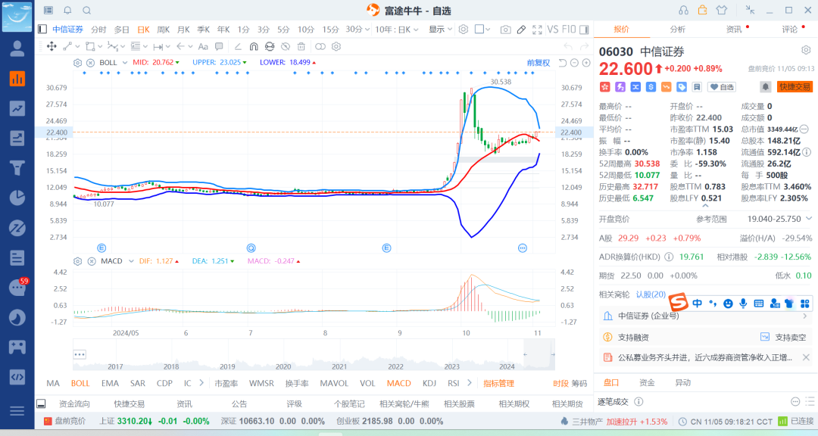Toggle bottom panel collapse icon
818x436 pixels.
pos(41,403)
